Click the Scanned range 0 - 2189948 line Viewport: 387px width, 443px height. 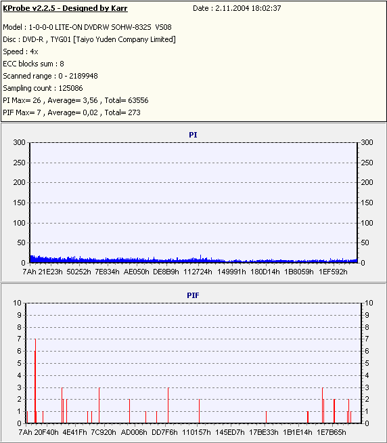50,76
